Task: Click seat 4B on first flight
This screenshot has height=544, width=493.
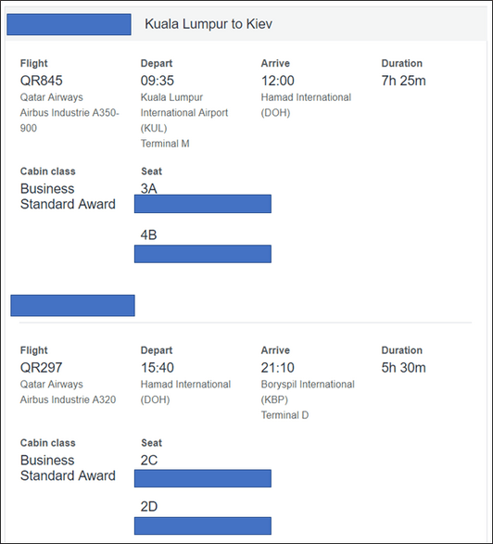Action: coord(148,234)
